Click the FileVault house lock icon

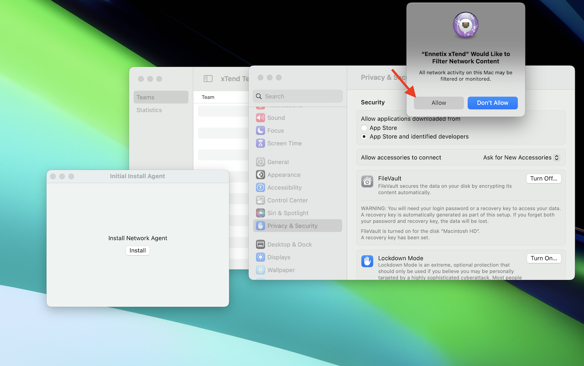[367, 181]
